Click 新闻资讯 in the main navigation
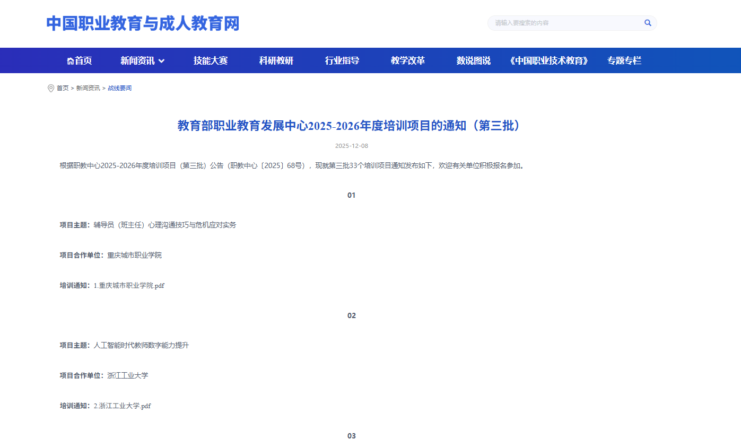Screen dimensions: 741x448 137,60
